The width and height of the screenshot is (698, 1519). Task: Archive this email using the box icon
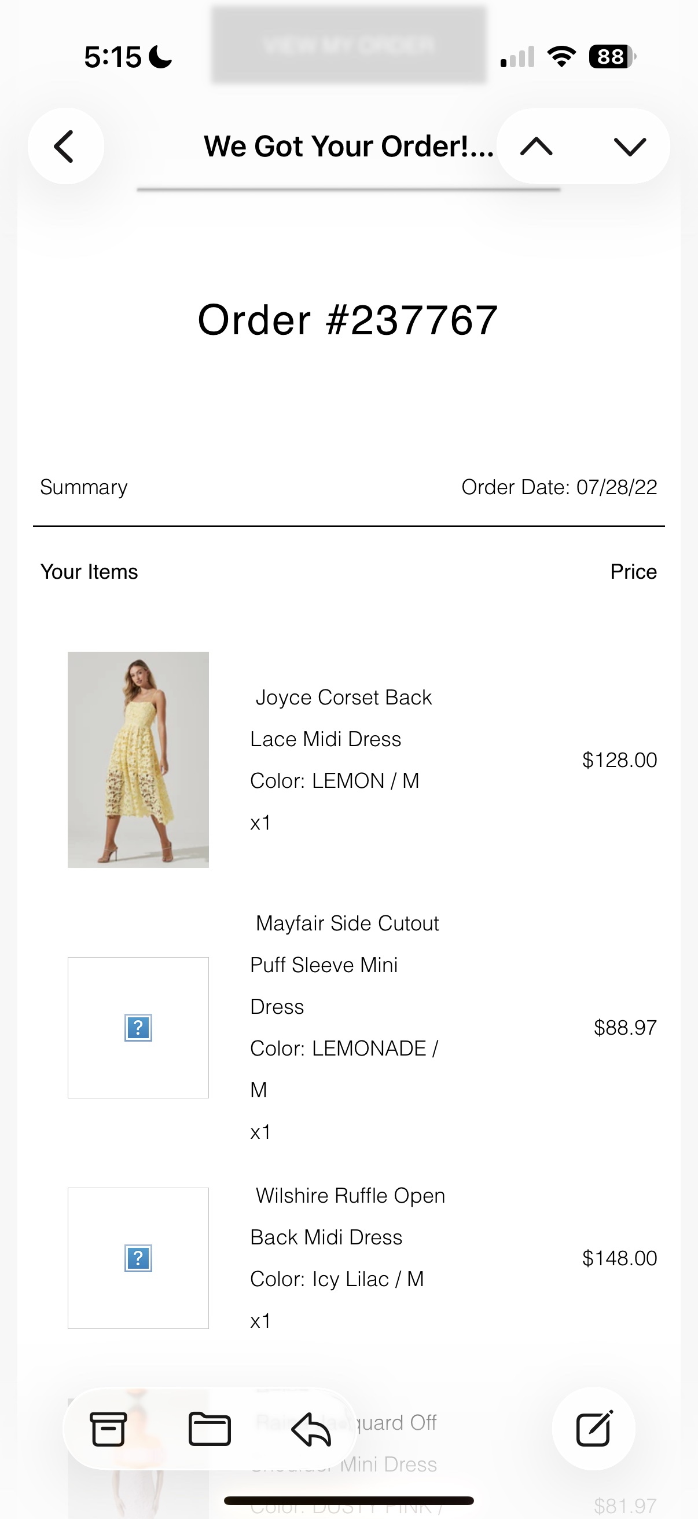pos(108,1429)
